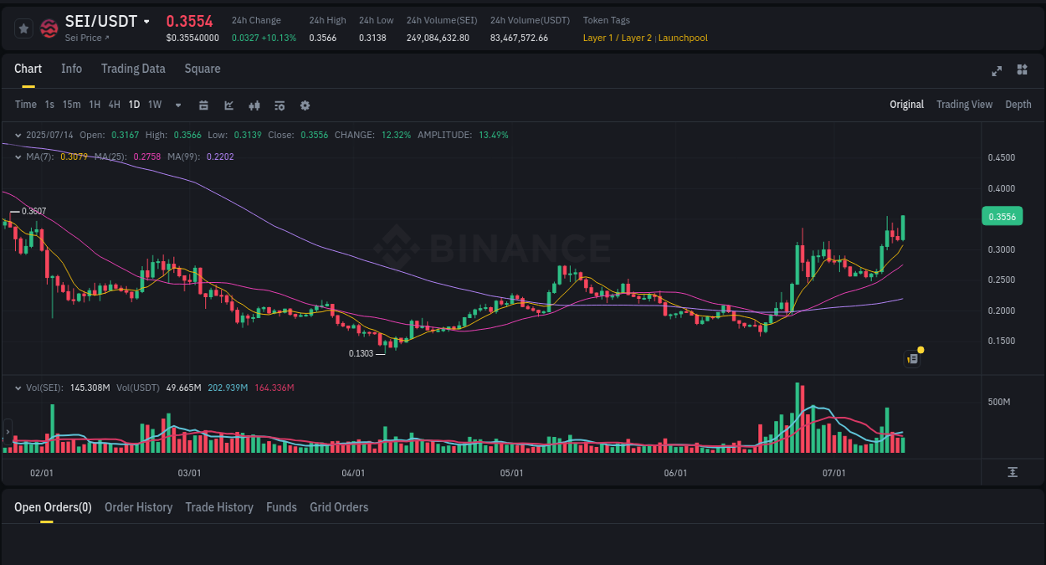Collapse the MA indicator values row
Image resolution: width=1046 pixels, height=565 pixels.
tap(18, 157)
